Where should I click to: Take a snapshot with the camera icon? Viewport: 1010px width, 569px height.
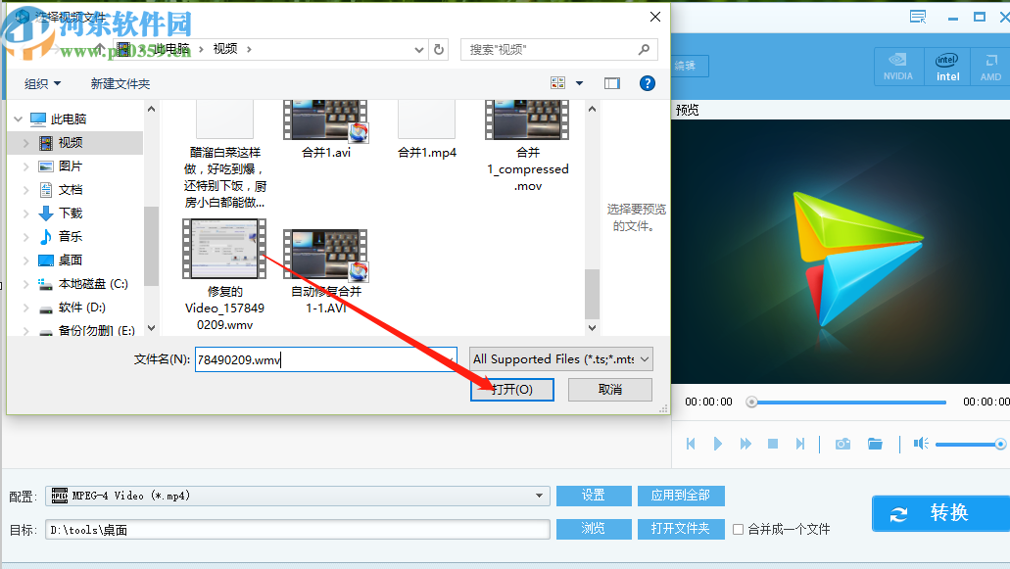(x=842, y=444)
